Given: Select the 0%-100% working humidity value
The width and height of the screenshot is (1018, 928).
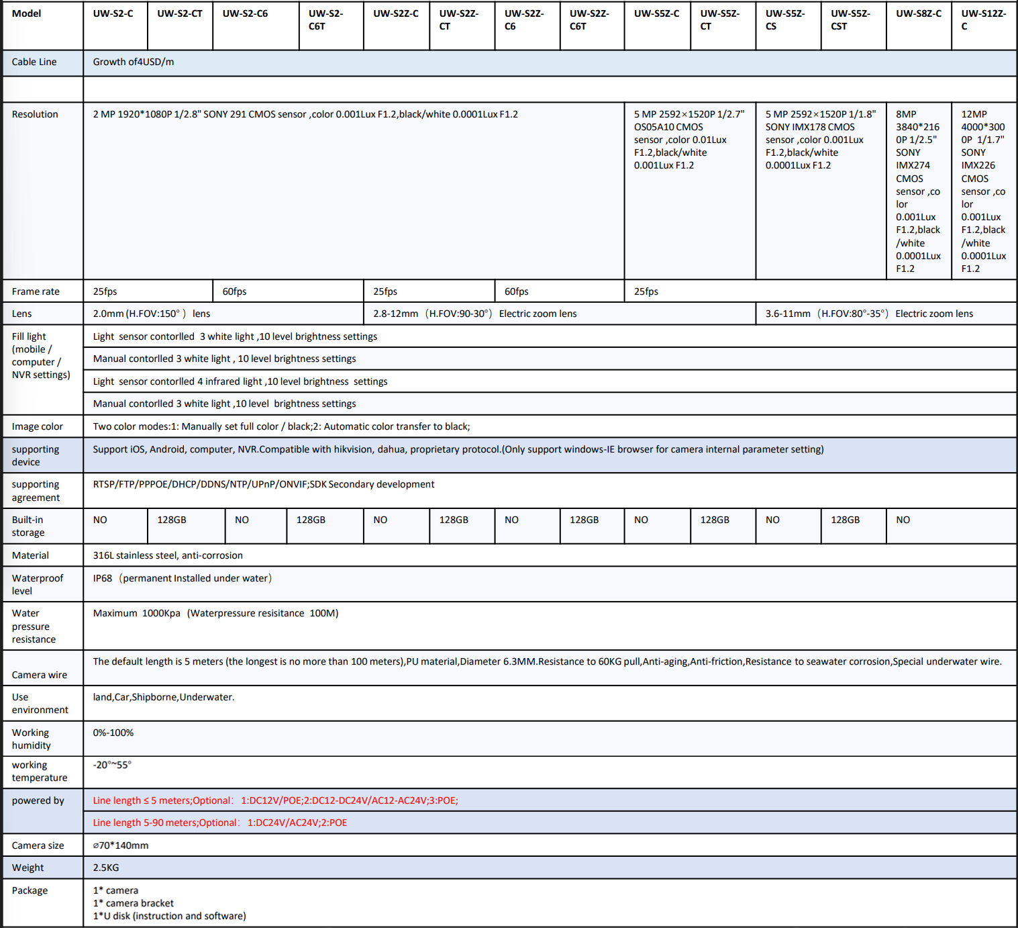Looking at the screenshot, I should 113,733.
